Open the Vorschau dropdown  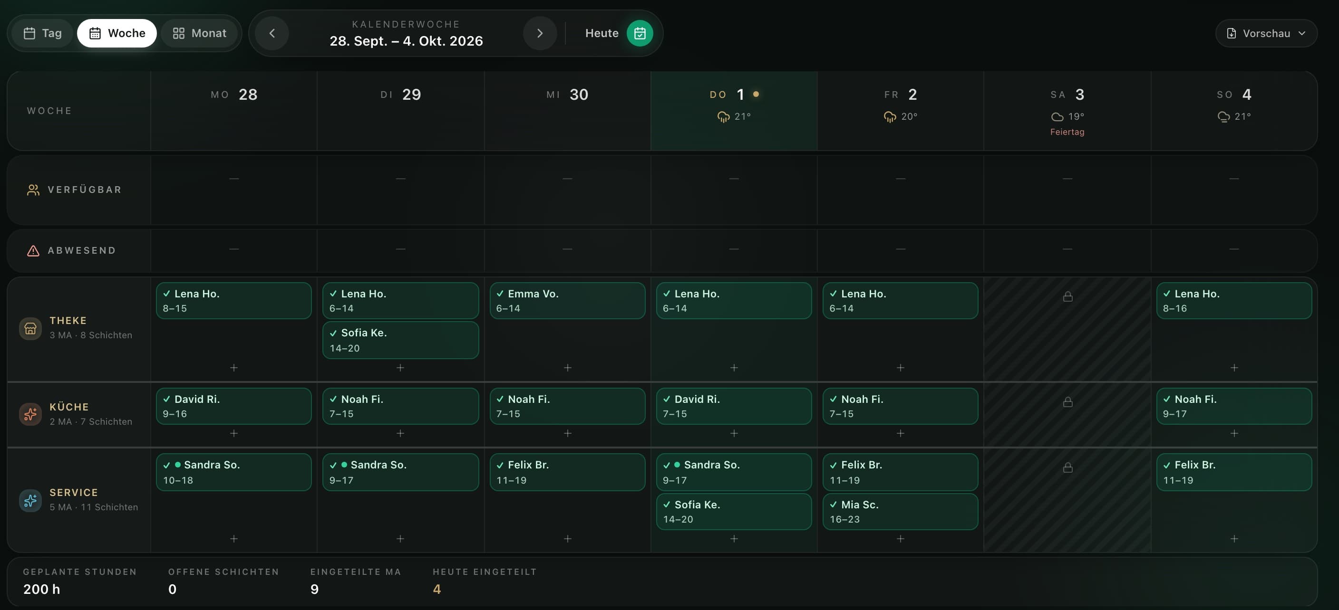click(x=1266, y=33)
